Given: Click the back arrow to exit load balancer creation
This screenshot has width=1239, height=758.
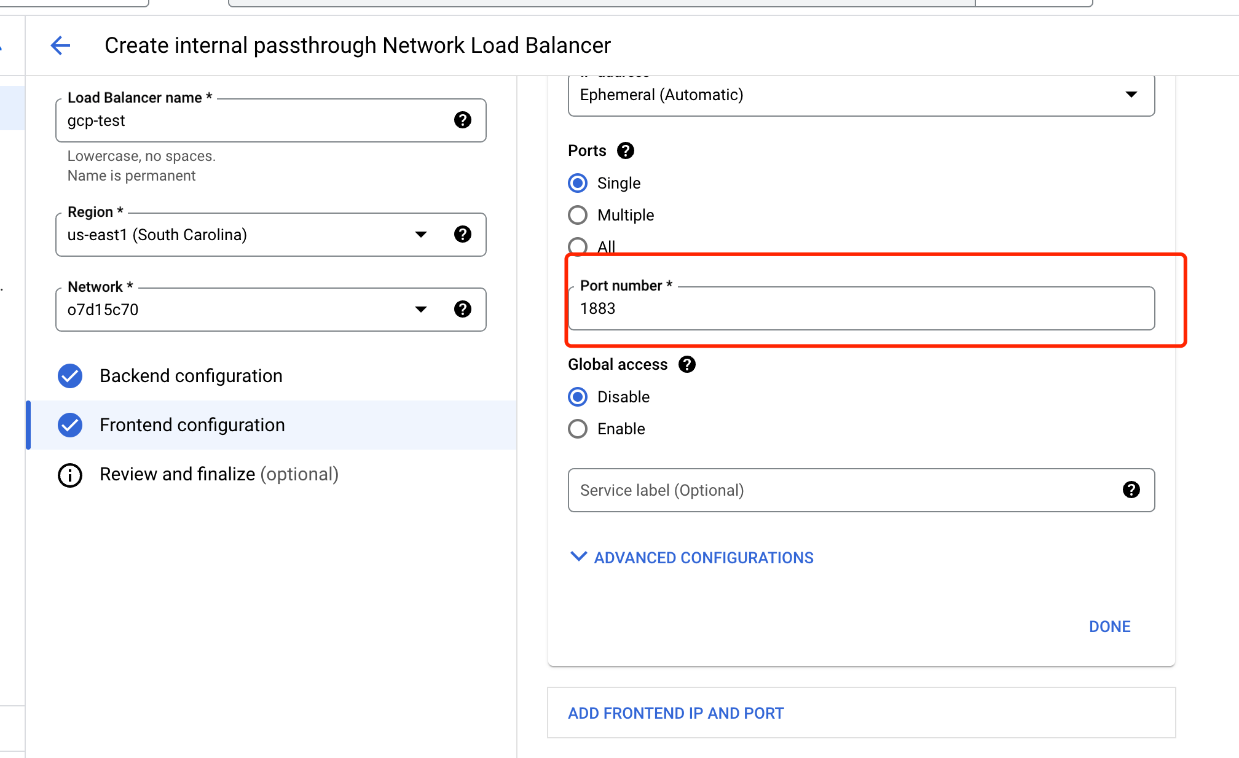Looking at the screenshot, I should [60, 45].
